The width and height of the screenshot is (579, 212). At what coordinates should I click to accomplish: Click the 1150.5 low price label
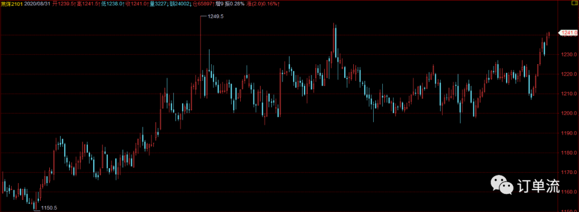[x=50, y=208]
